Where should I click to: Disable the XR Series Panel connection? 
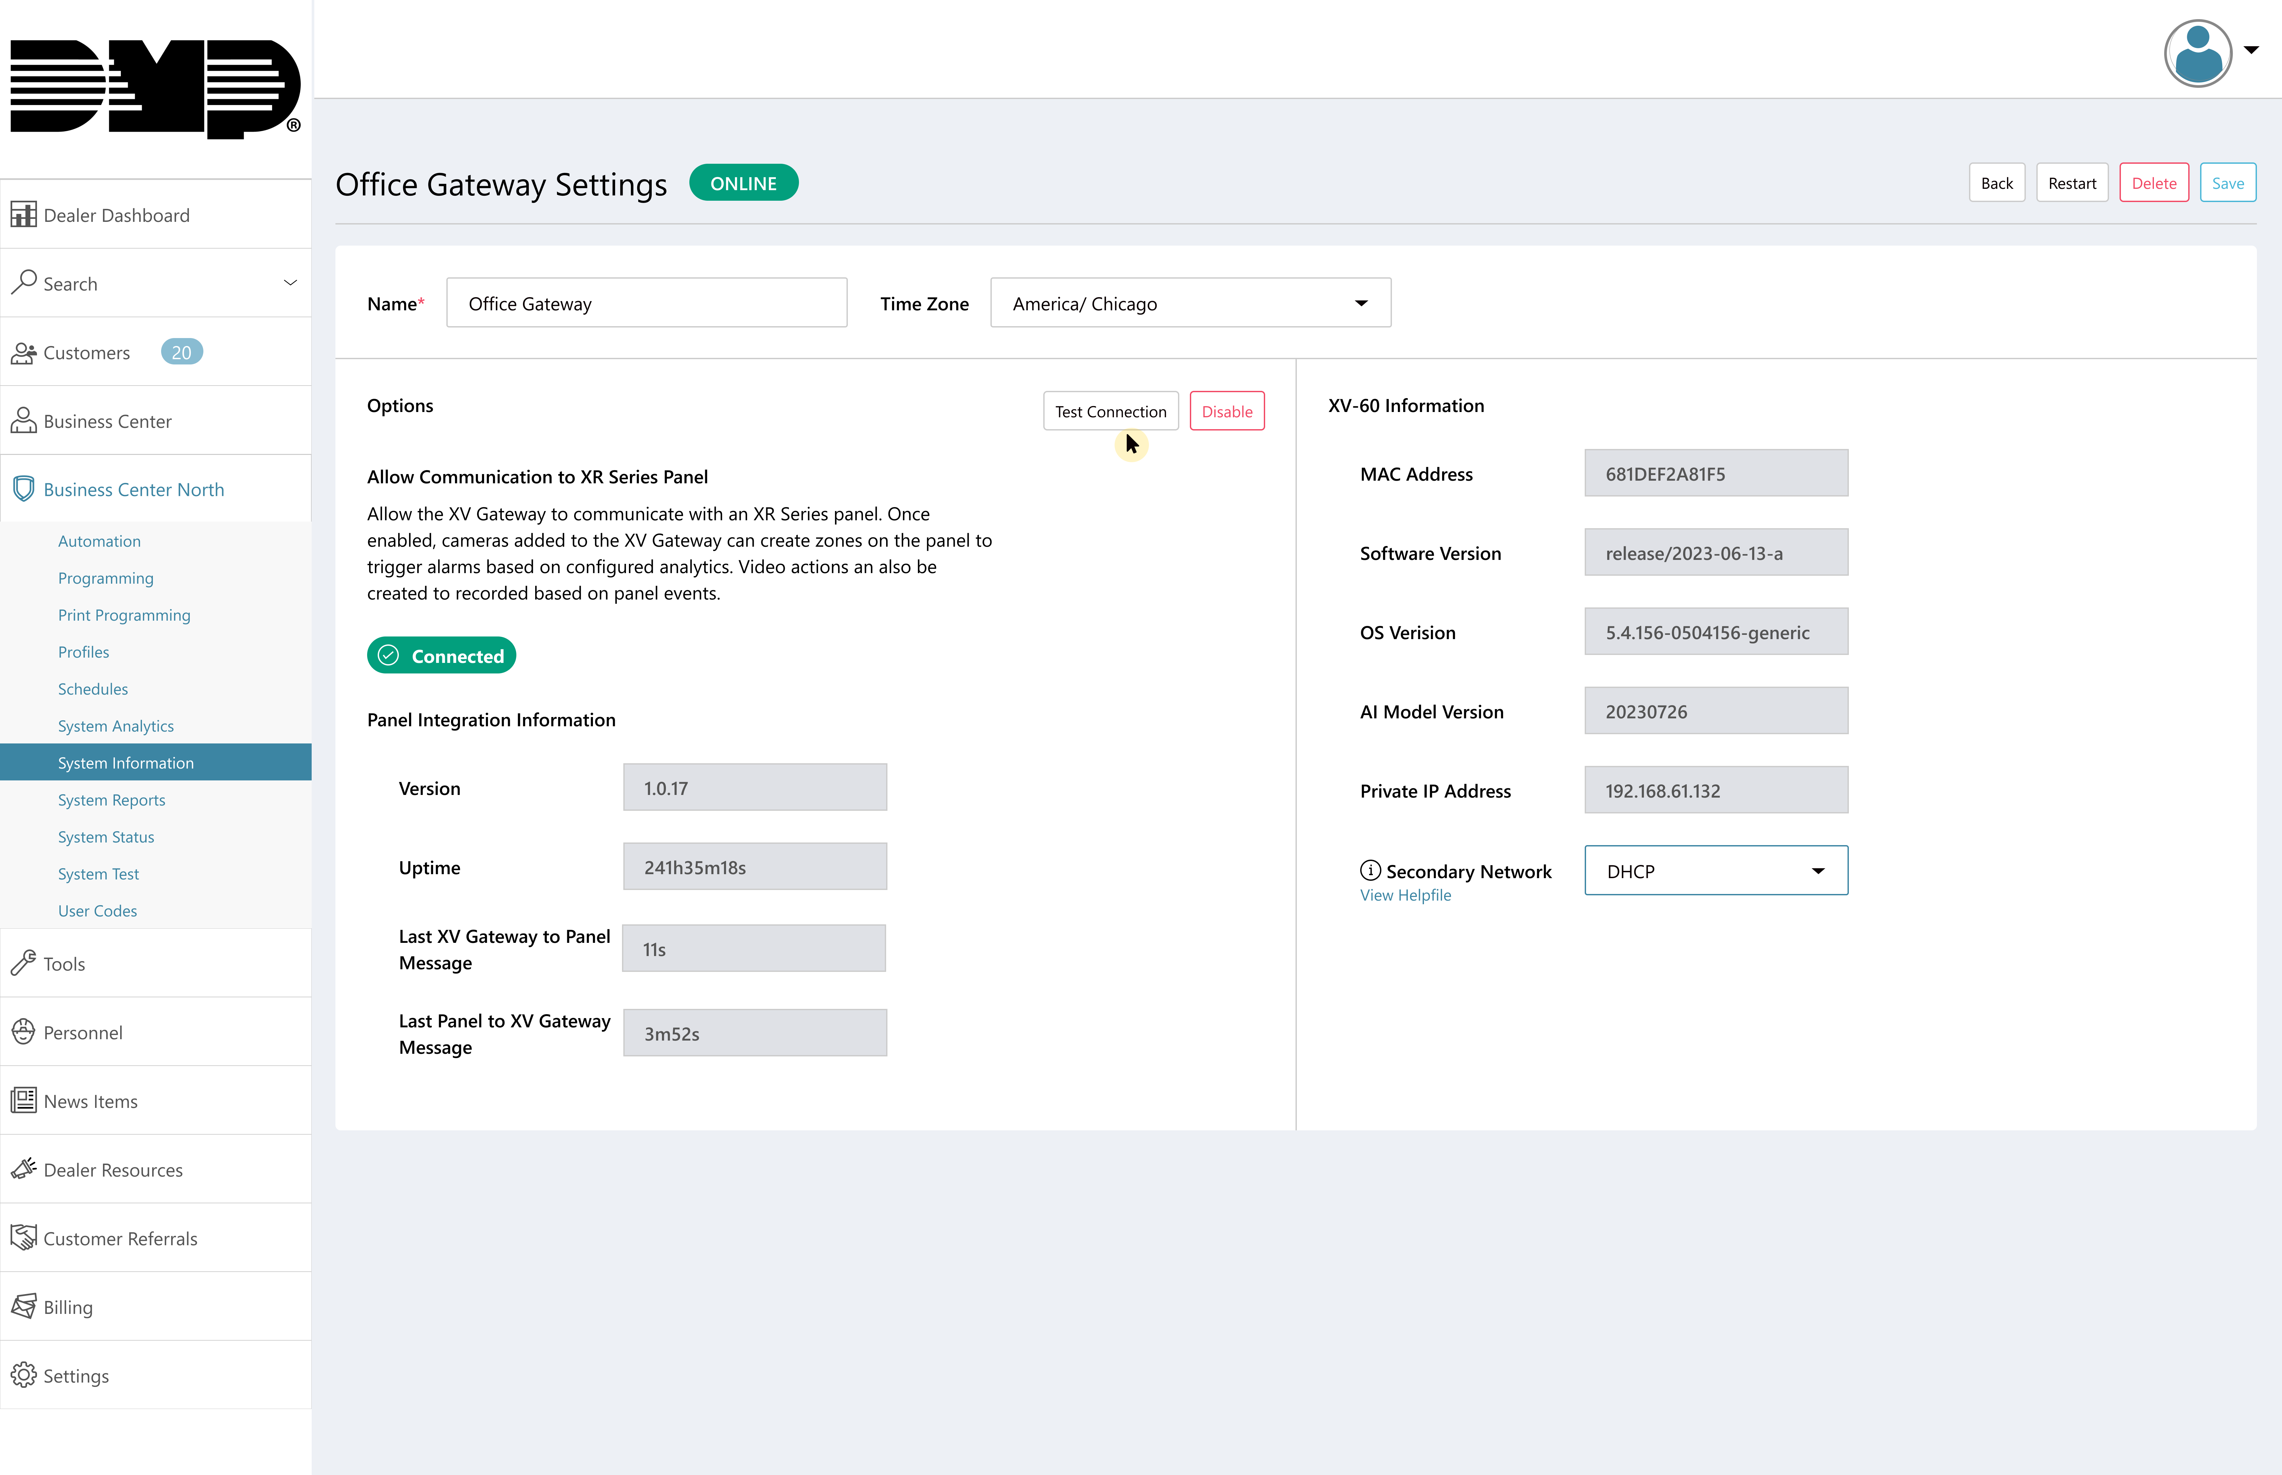point(1227,411)
